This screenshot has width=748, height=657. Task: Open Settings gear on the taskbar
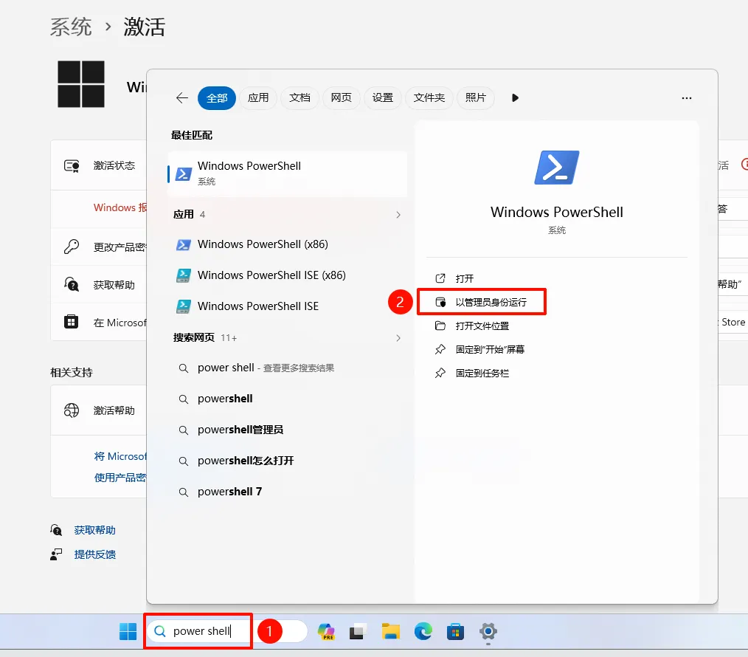[488, 631]
